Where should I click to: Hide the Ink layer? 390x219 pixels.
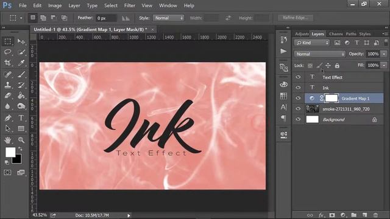(x=298, y=88)
